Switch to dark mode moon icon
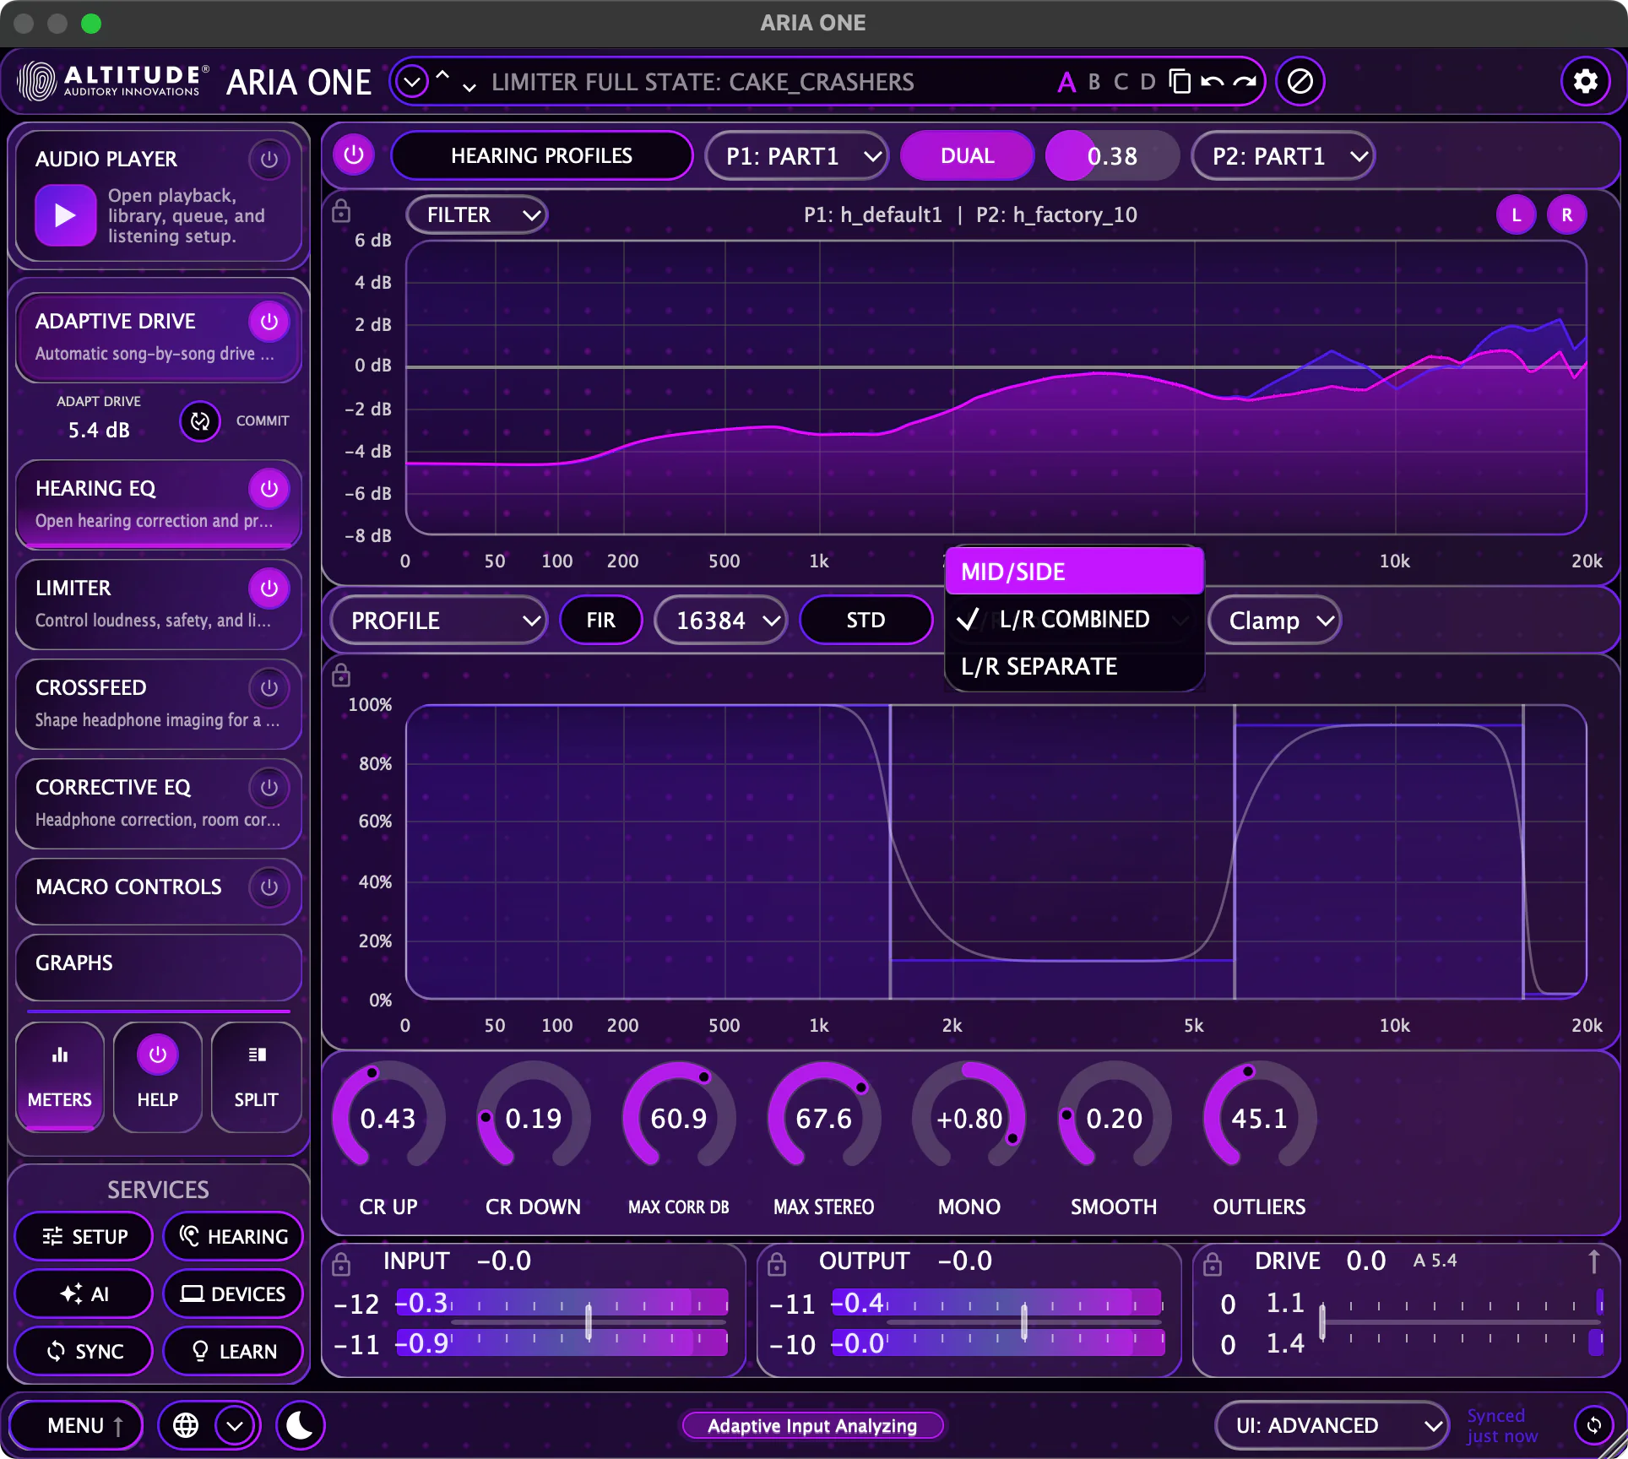Viewport: 1628px width, 1459px height. [300, 1425]
